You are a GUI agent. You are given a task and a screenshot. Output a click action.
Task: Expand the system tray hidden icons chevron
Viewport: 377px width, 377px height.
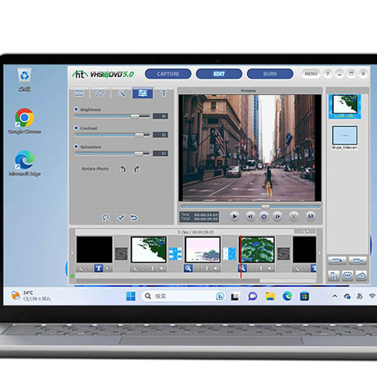click(334, 296)
